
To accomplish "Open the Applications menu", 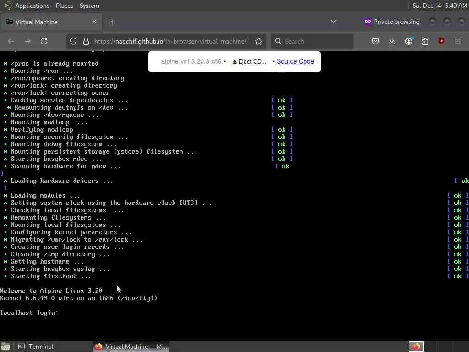I will click(x=27, y=5).
